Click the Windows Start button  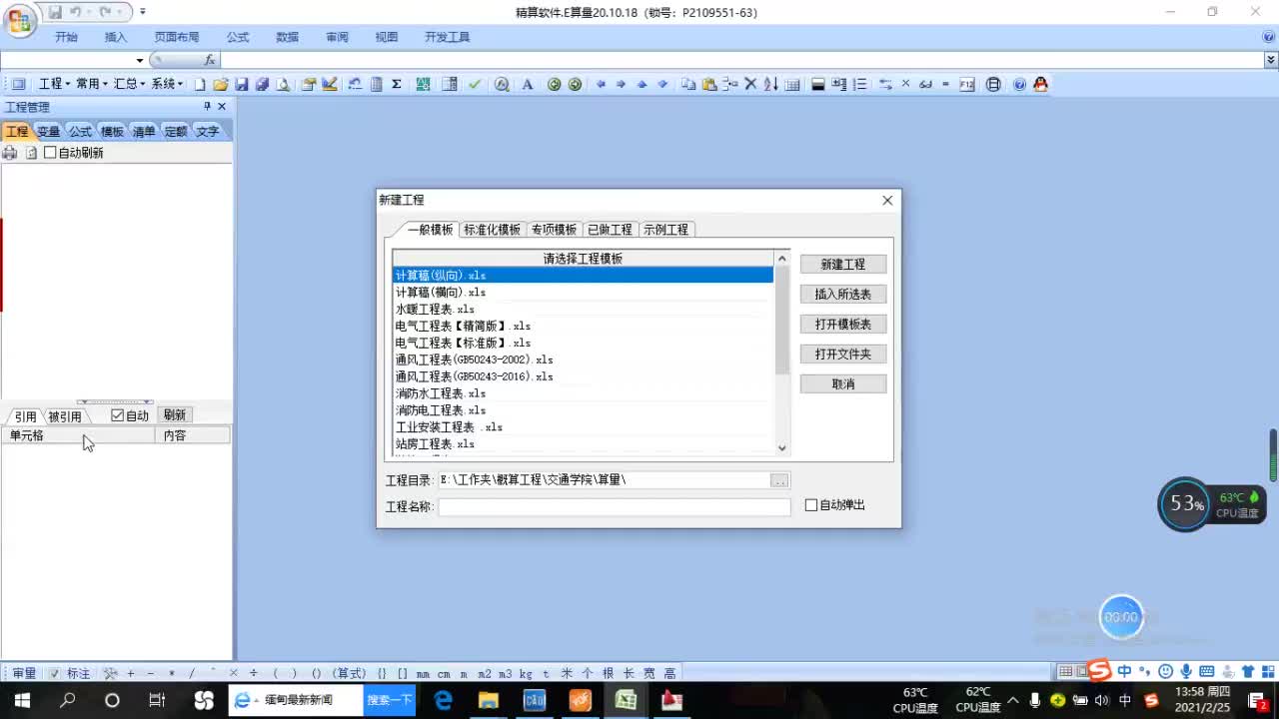[x=22, y=700]
